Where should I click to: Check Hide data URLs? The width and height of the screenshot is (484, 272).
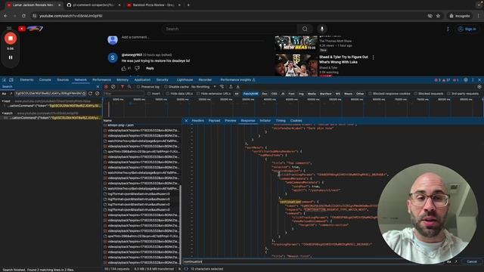pyautogui.click(x=168, y=94)
